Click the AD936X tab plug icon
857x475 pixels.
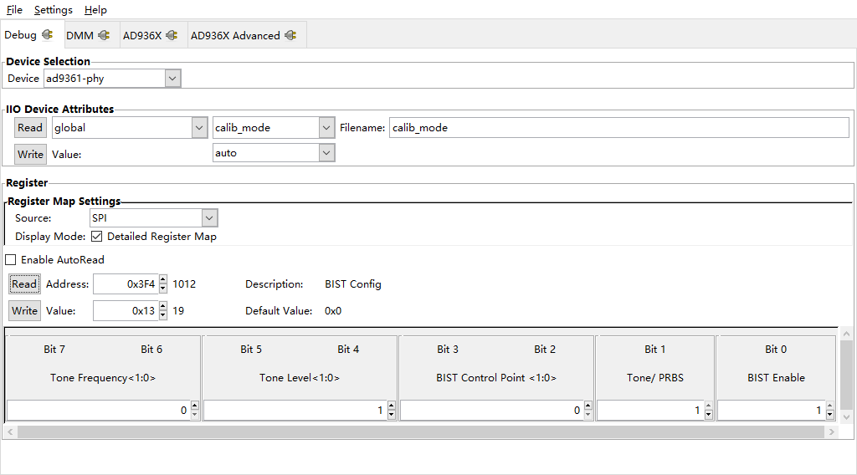pos(172,35)
